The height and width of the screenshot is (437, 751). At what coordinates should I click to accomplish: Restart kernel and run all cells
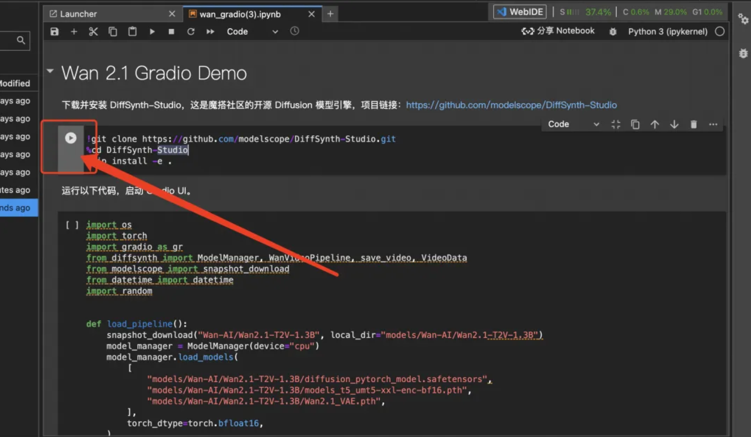210,32
